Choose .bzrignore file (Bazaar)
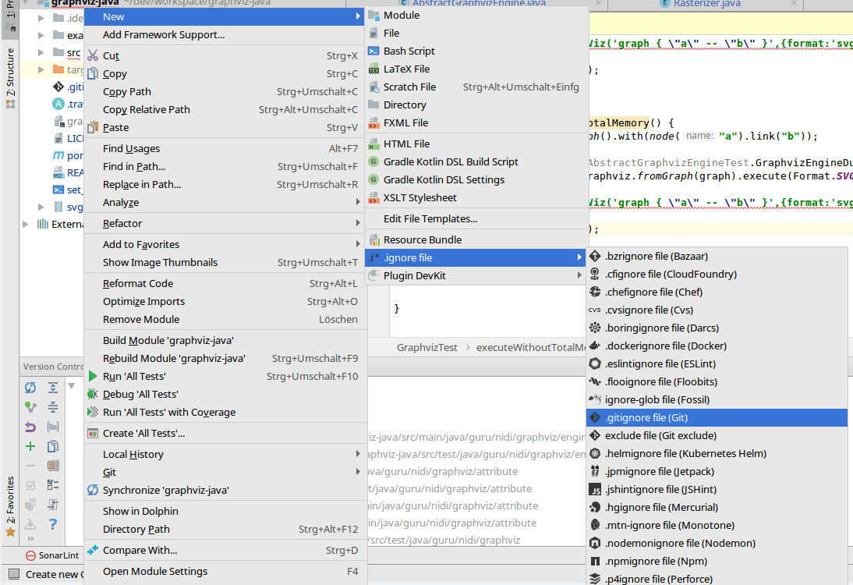853x585 pixels. (x=717, y=256)
